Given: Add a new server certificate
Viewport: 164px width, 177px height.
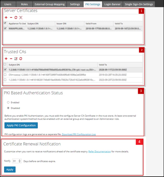Looking at the screenshot, I should tap(6, 18).
